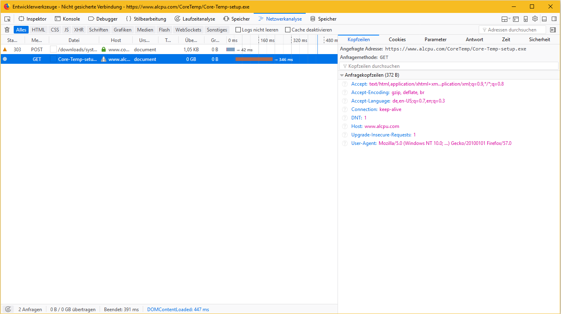The height and width of the screenshot is (314, 561).
Task: Toggle the split console icon
Action: pyautogui.click(x=516, y=19)
